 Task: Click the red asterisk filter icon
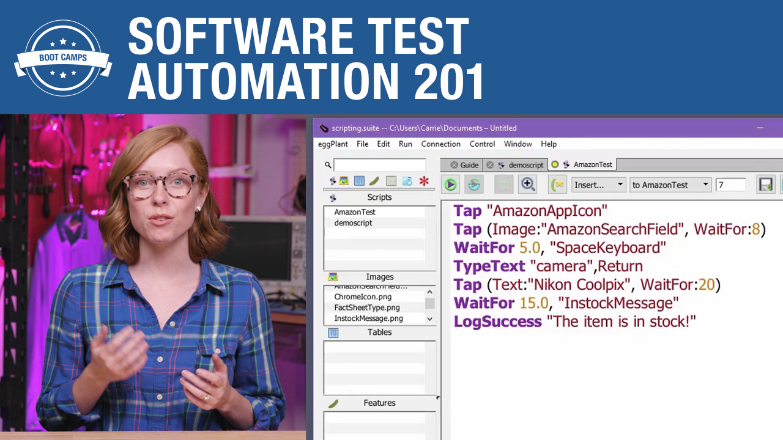tap(424, 181)
